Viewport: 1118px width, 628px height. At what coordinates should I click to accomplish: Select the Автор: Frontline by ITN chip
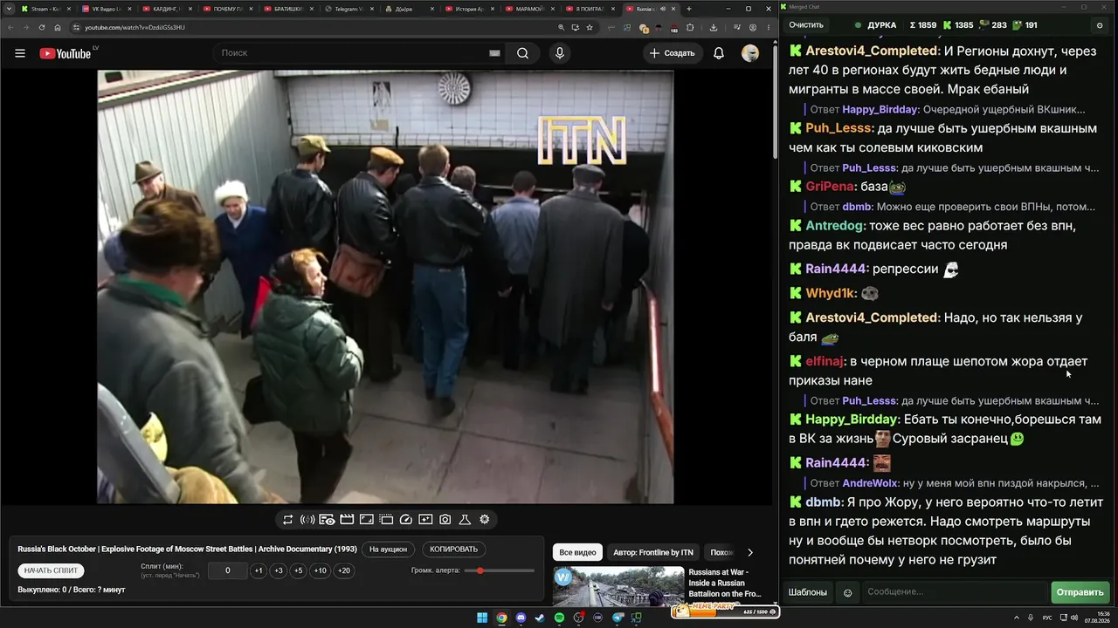[653, 552]
